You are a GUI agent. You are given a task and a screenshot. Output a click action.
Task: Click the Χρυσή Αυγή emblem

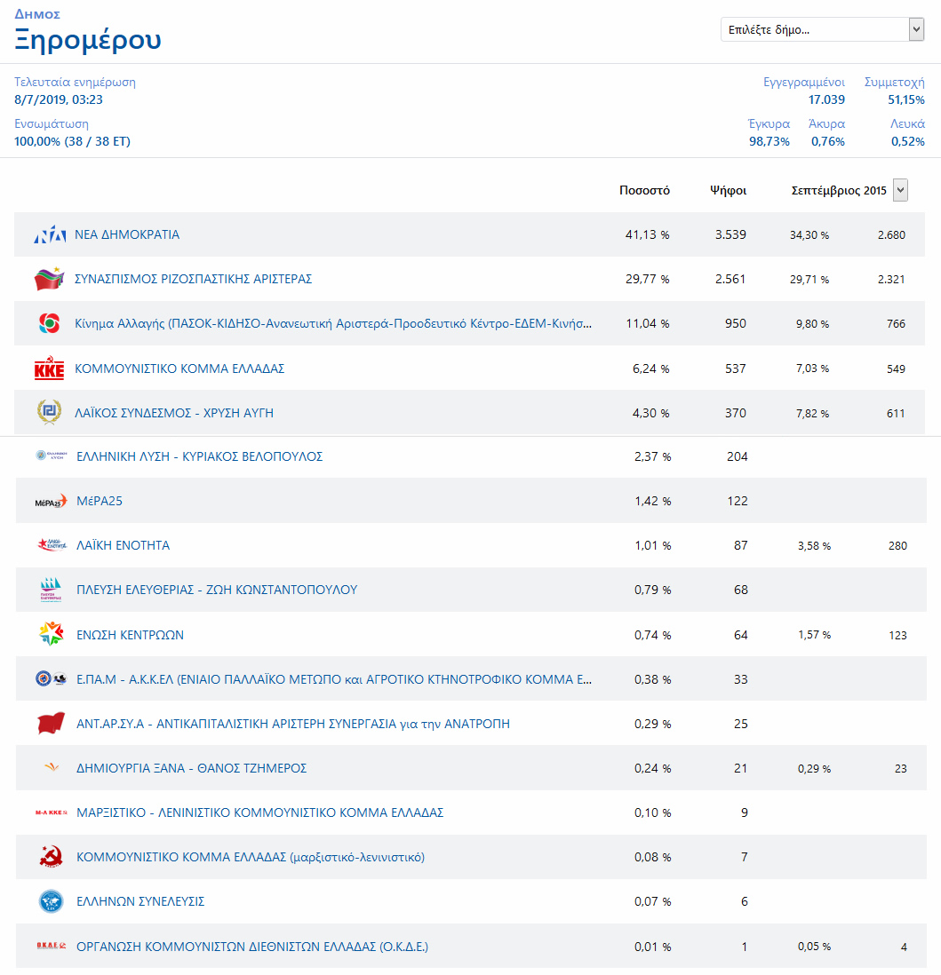(49, 412)
